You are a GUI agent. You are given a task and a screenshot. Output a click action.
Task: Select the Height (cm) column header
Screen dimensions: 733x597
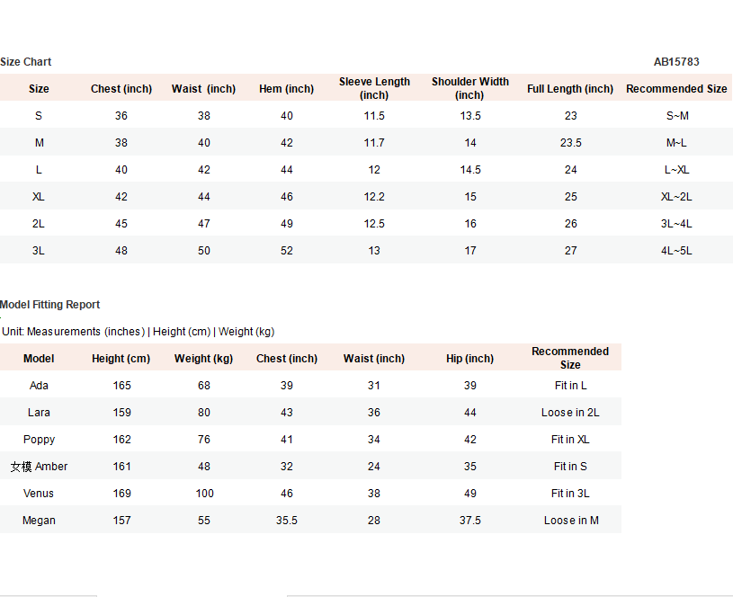121,359
